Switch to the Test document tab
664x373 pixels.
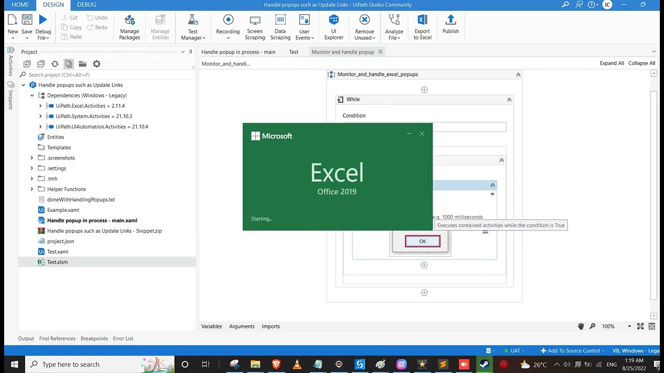click(x=294, y=52)
